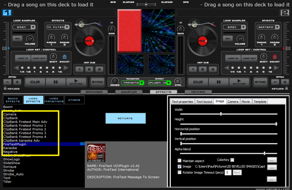Viewport: 292px width, 190px height.
Task: Open video Transition dropdown
Action: (x=132, y=83)
